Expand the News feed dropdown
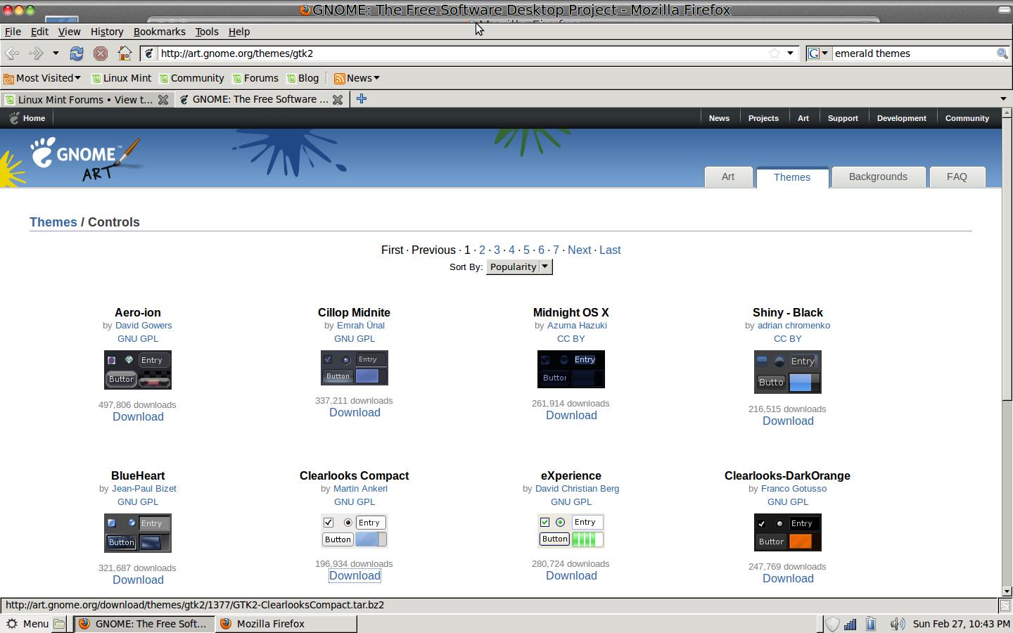The height and width of the screenshot is (633, 1013). [x=357, y=78]
